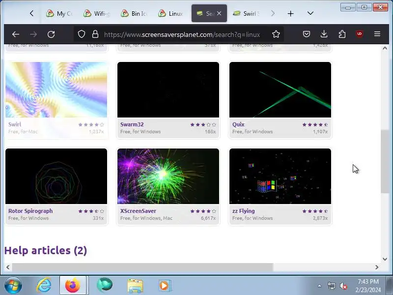Open the taskbar clock showing 7:43 PM
This screenshot has height=295, width=393.
point(368,286)
